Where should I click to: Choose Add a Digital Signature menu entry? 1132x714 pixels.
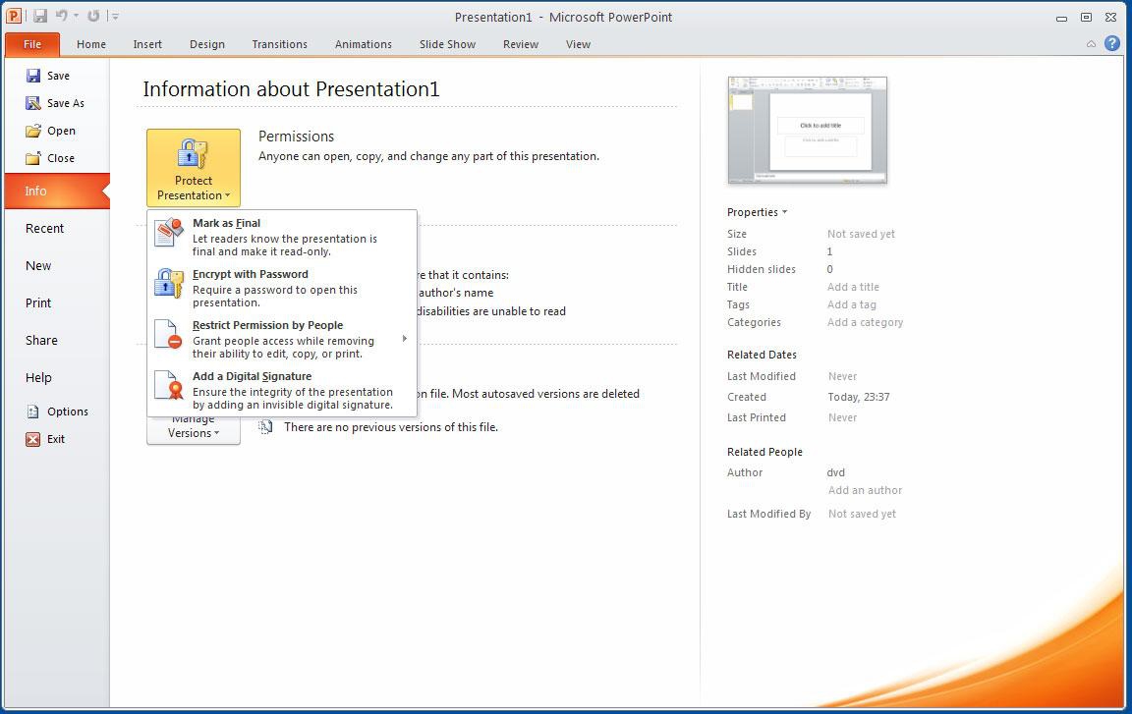(282, 390)
